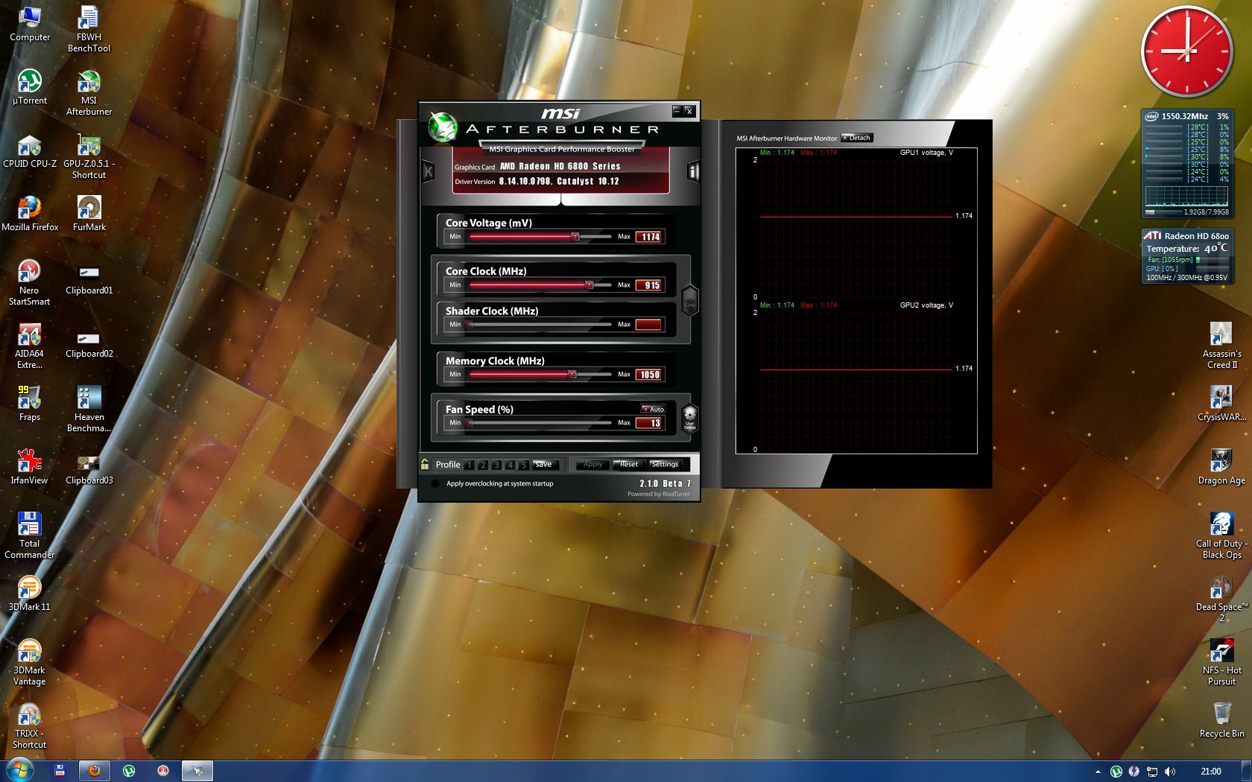Click the Core Voltage slider handle
This screenshot has height=782, width=1252.
point(575,236)
